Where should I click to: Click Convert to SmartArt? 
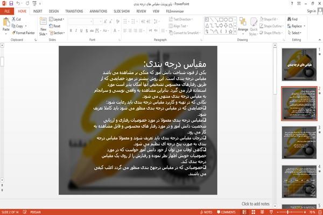point(185,33)
